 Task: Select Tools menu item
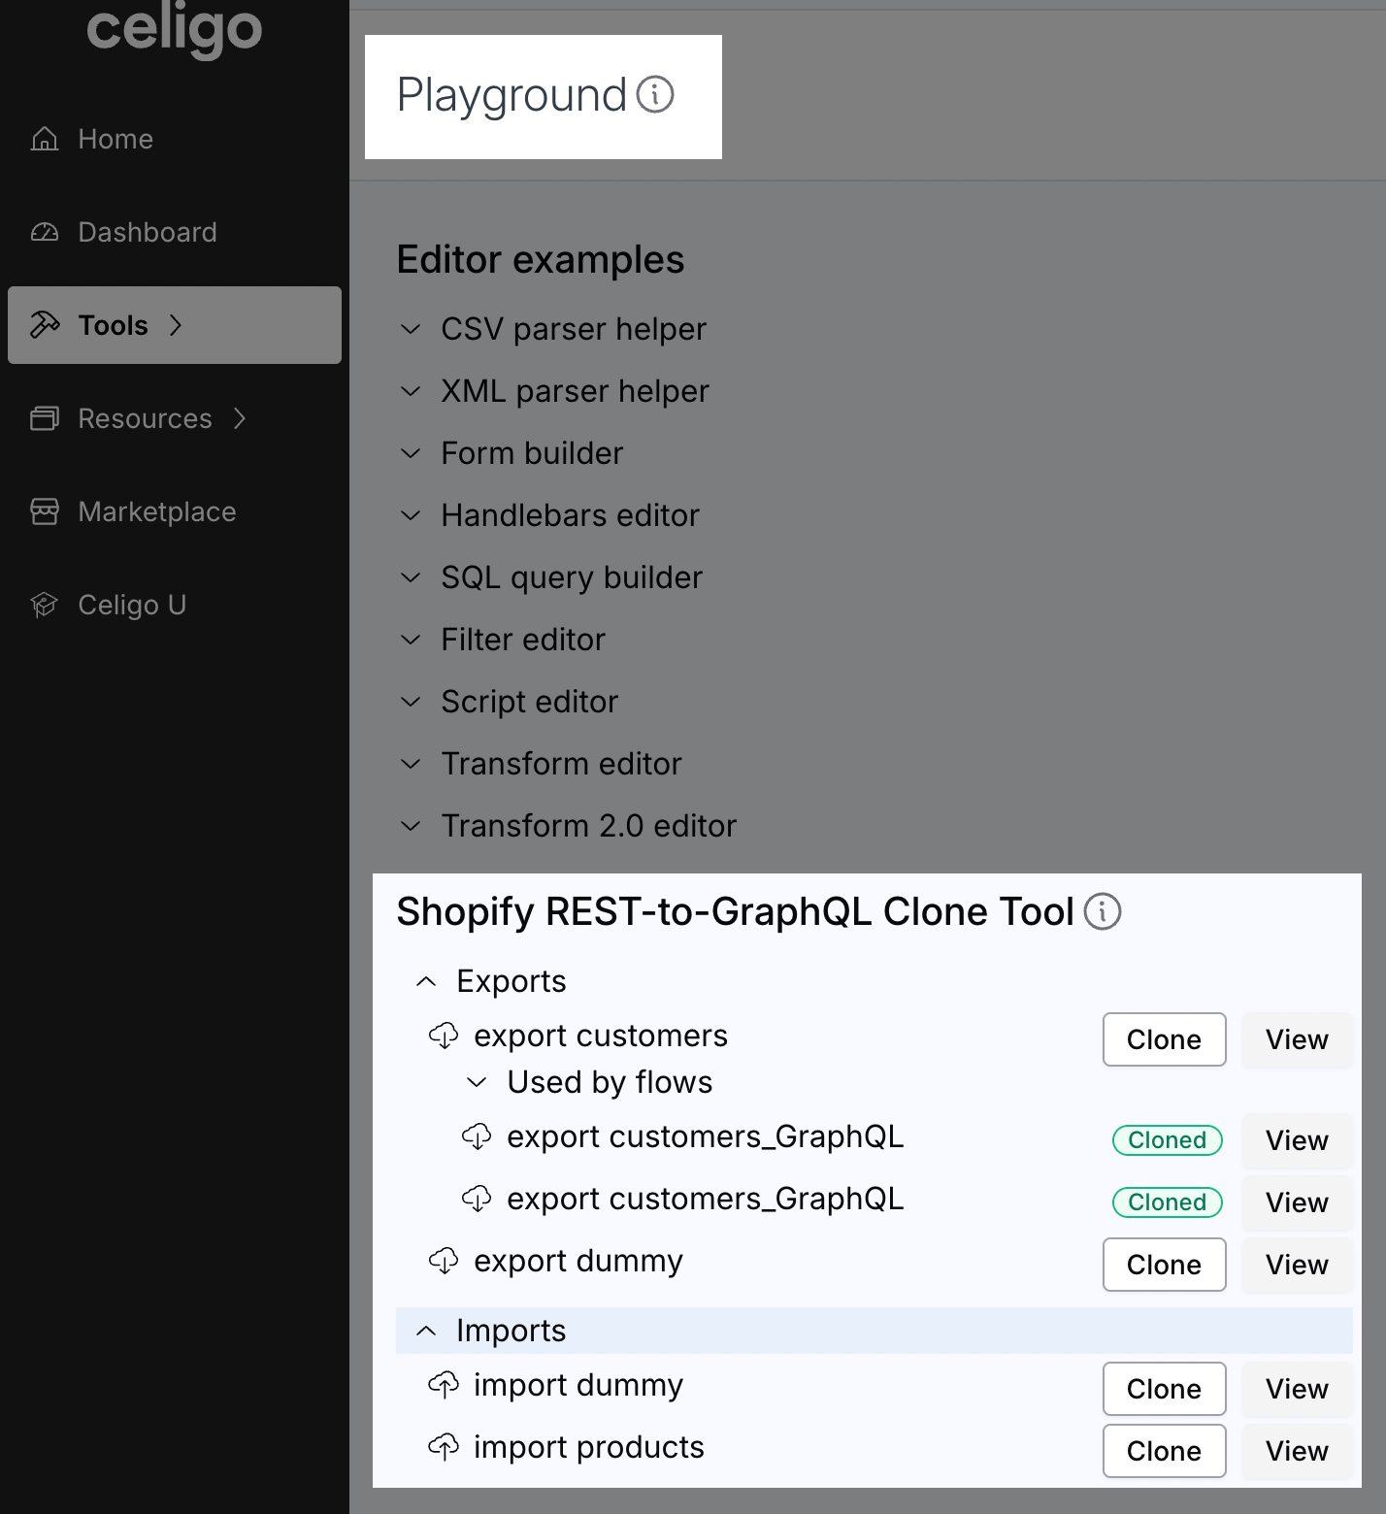tap(175, 325)
